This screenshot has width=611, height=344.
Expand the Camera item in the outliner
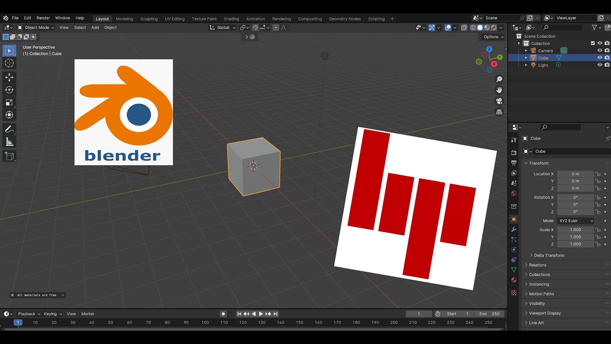pos(526,51)
